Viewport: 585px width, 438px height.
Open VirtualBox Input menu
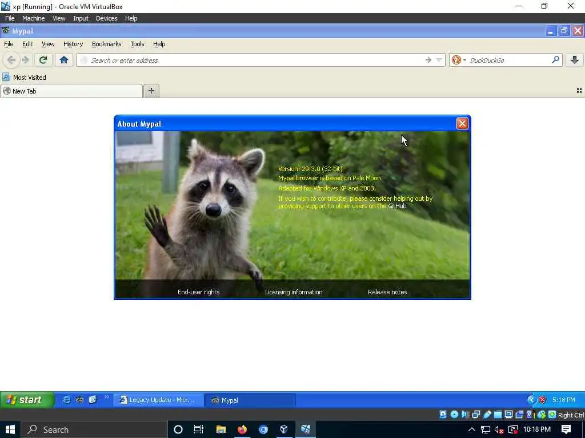81,18
